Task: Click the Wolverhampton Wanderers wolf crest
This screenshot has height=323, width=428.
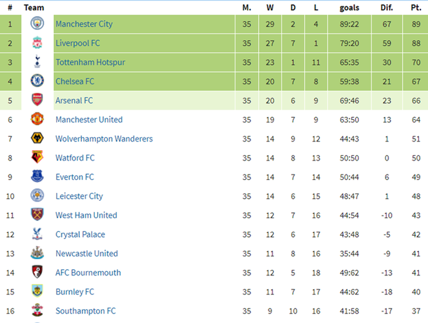Action: point(37,138)
